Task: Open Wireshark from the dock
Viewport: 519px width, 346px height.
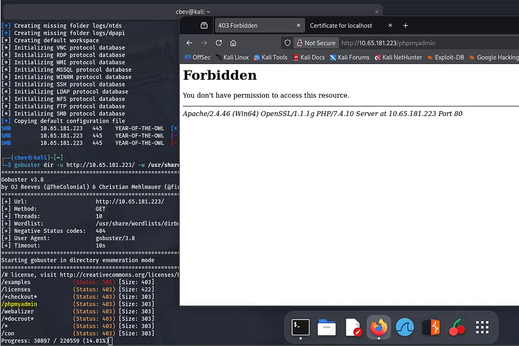Action: (x=404, y=327)
